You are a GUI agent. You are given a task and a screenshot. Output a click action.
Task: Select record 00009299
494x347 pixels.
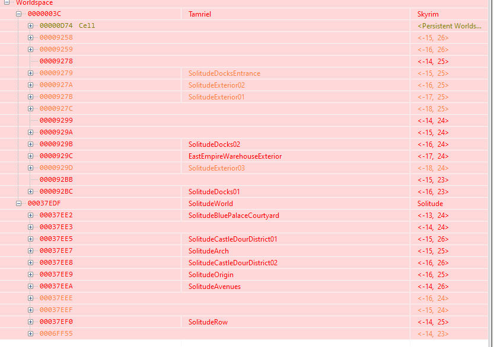point(56,120)
